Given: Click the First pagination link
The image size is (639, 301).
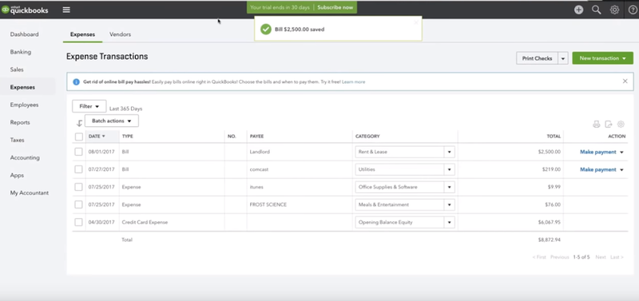Looking at the screenshot, I should (539, 257).
